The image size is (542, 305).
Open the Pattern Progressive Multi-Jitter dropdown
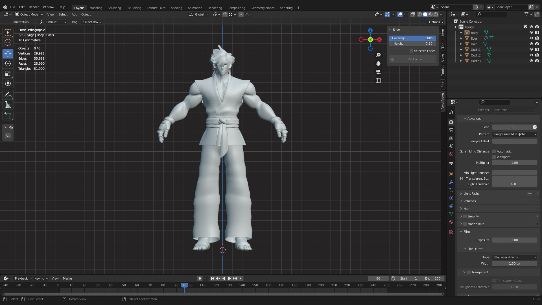[x=515, y=134]
